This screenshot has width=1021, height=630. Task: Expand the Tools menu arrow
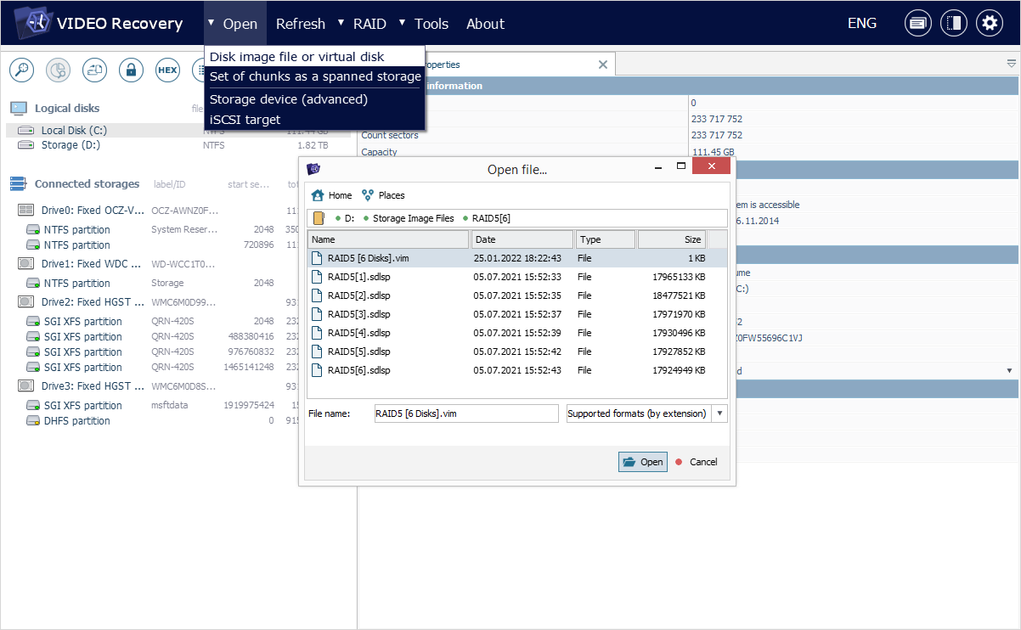(x=402, y=21)
